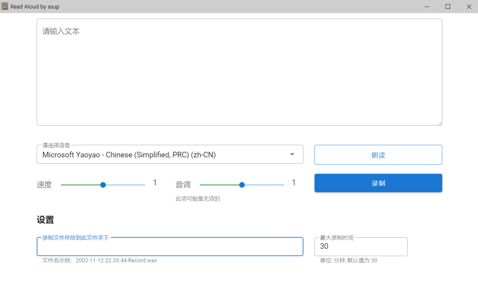478x297 pixels.
Task: Click the dropdown arrow beside Microsoft Yaoyao
Action: coord(292,154)
